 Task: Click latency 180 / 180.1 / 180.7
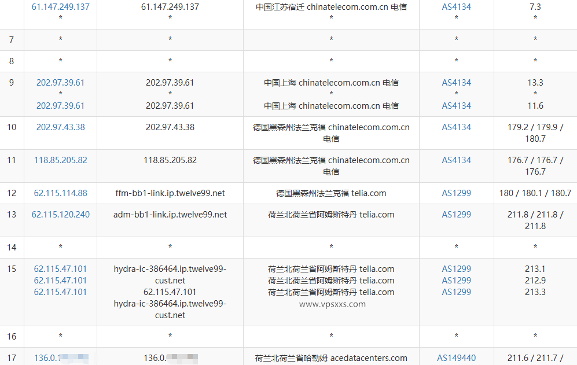(x=535, y=193)
